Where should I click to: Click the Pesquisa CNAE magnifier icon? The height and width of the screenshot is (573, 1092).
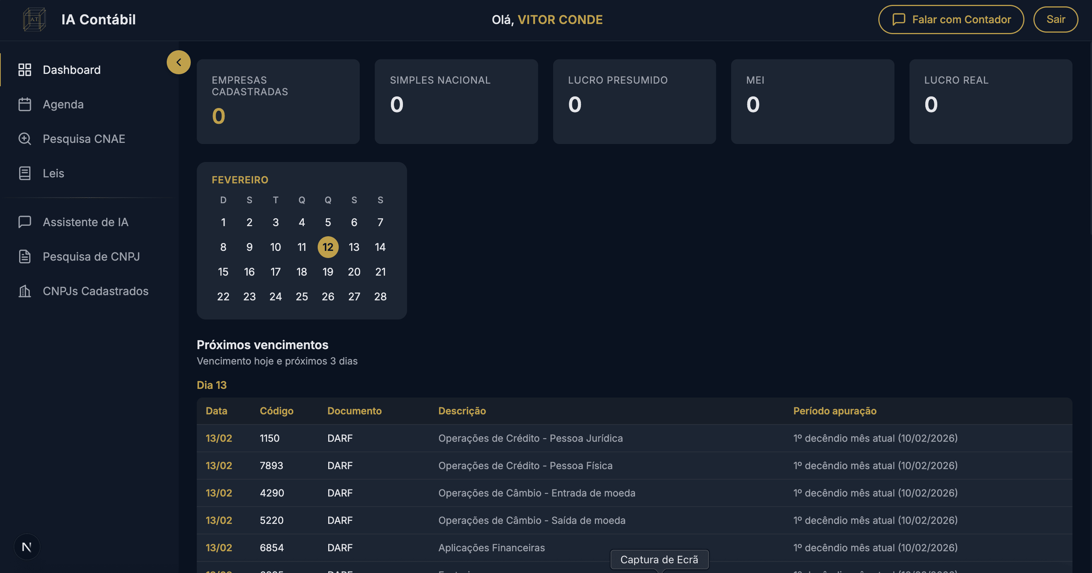24,139
